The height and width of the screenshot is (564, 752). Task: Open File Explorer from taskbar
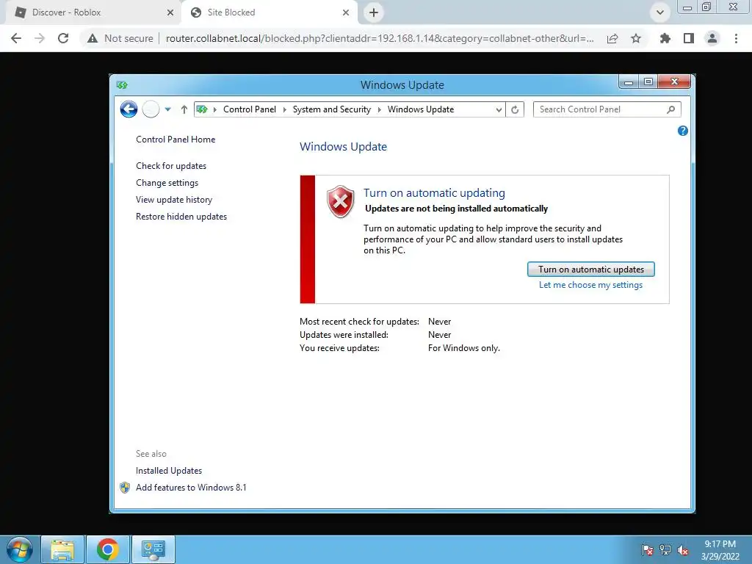[62, 549]
